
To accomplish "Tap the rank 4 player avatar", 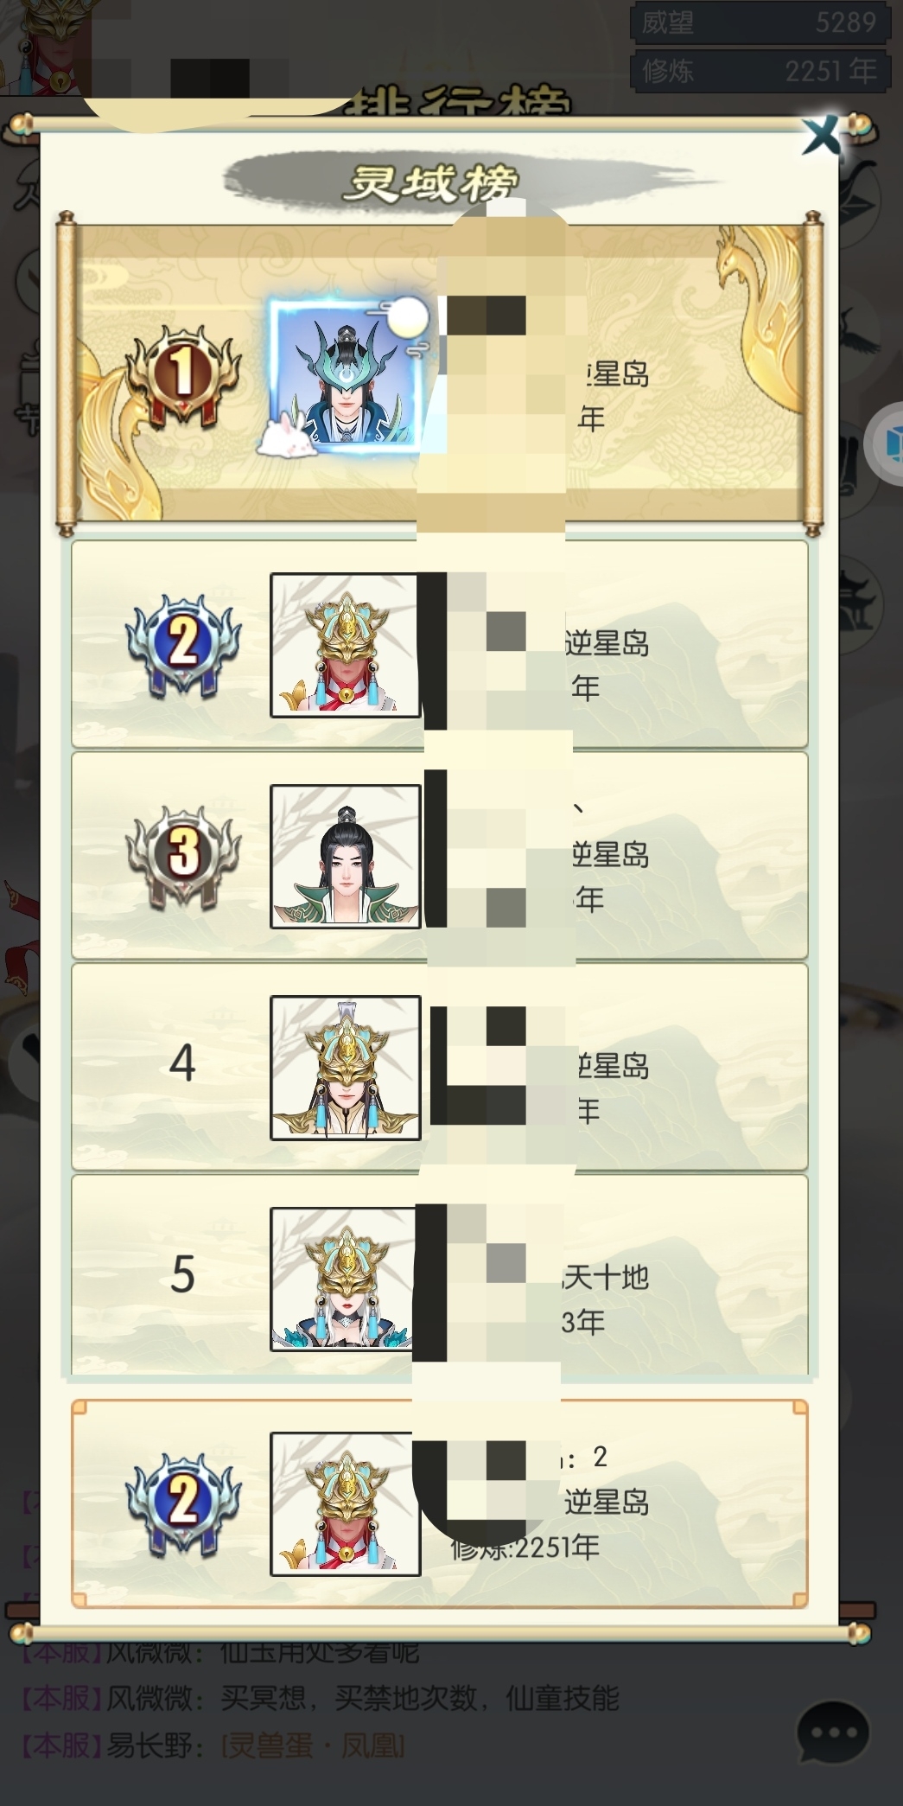I will point(345,1068).
